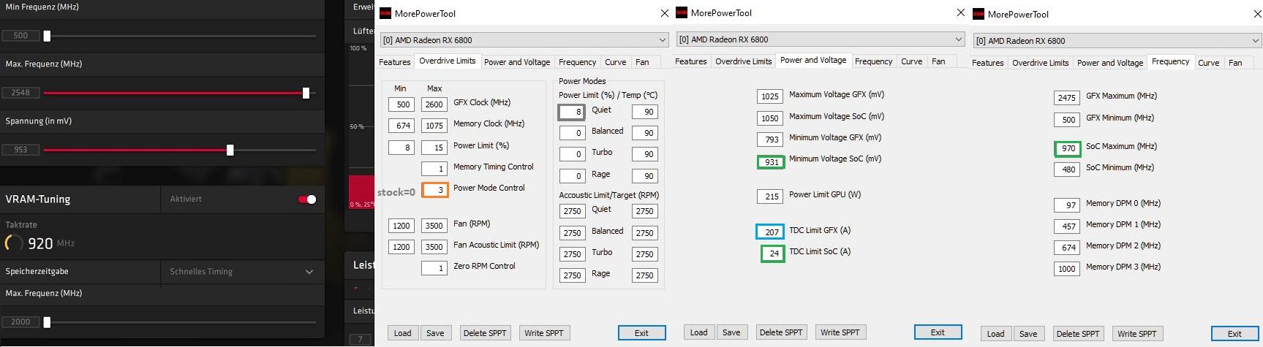
Task: Click Fan (RPM) max field showing 3500
Action: 434,226
